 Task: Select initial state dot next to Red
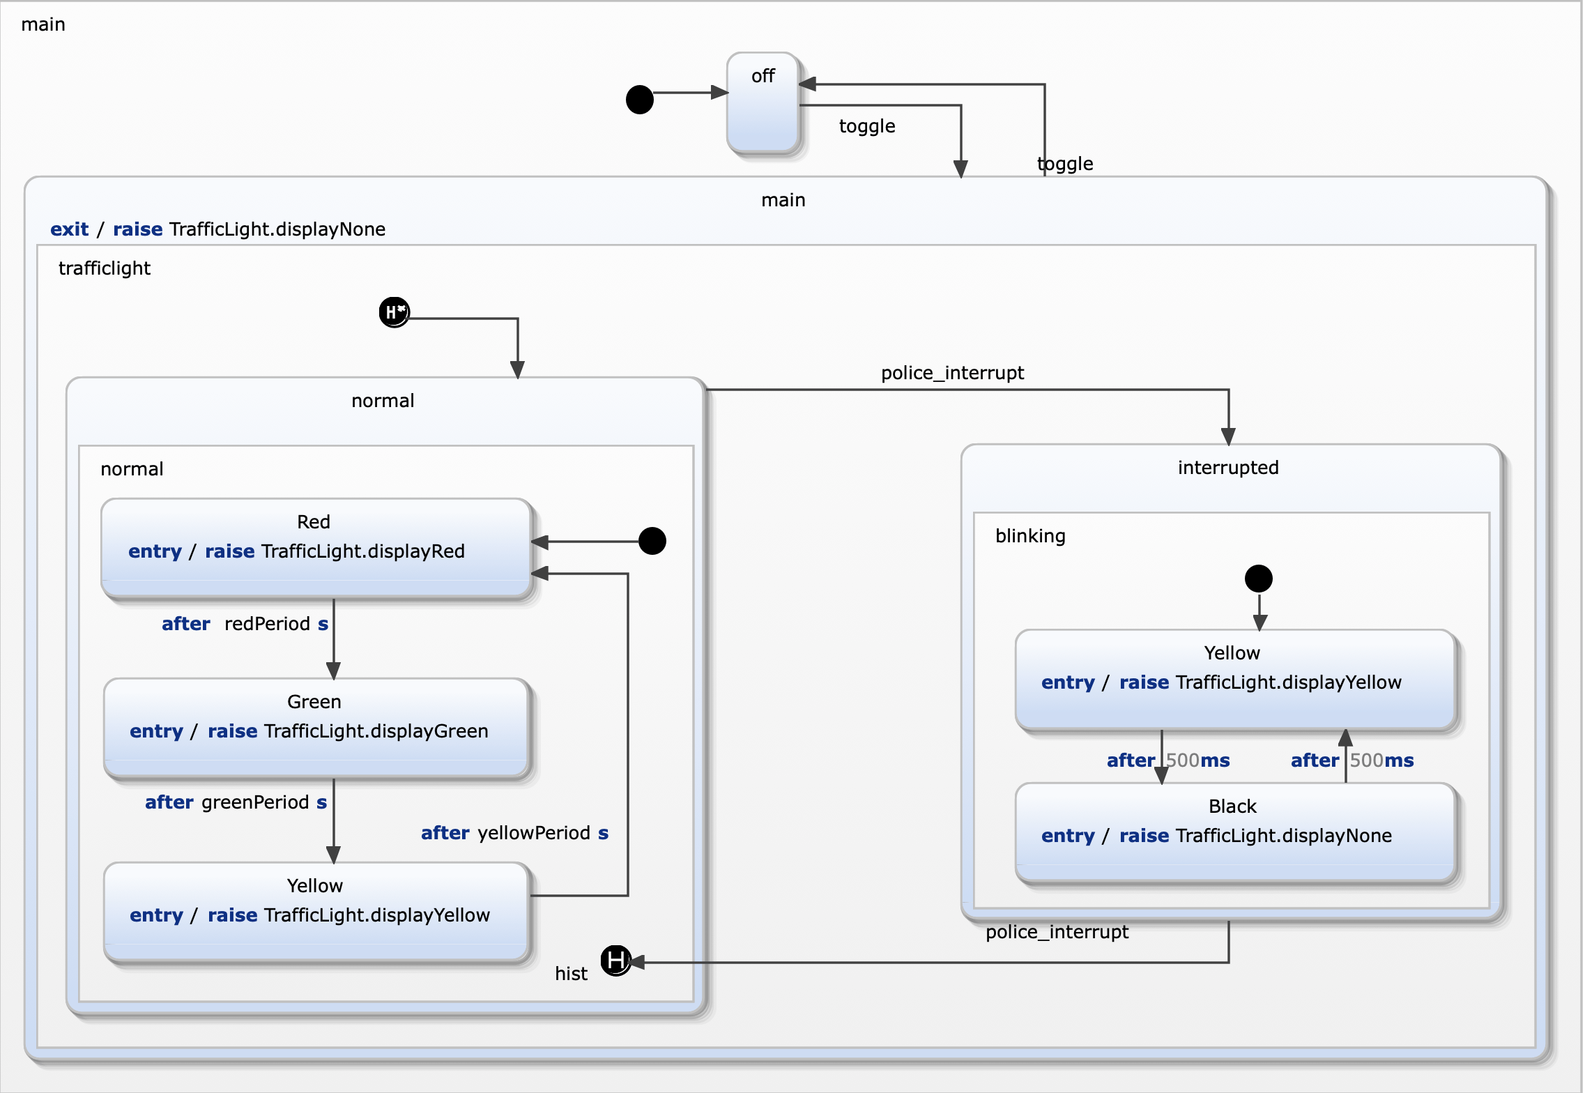pos(652,541)
